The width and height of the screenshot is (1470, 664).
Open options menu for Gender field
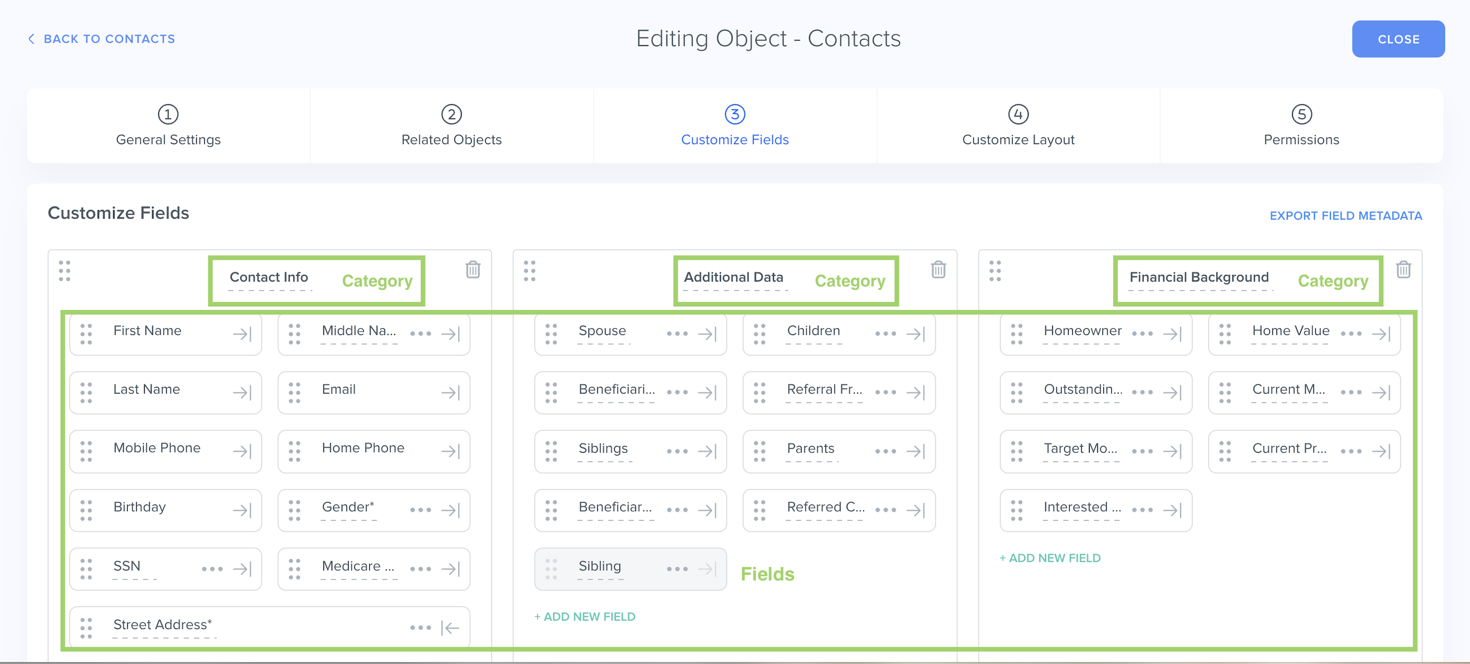421,510
